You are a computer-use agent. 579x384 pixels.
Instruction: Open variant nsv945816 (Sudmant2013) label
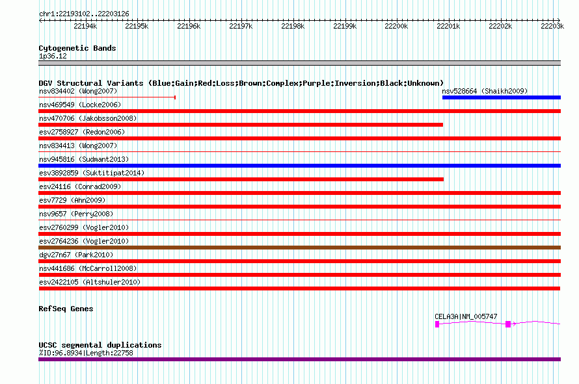[x=84, y=159]
